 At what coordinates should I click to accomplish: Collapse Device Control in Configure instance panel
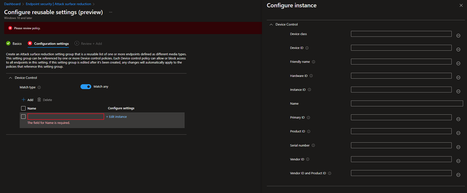point(271,24)
